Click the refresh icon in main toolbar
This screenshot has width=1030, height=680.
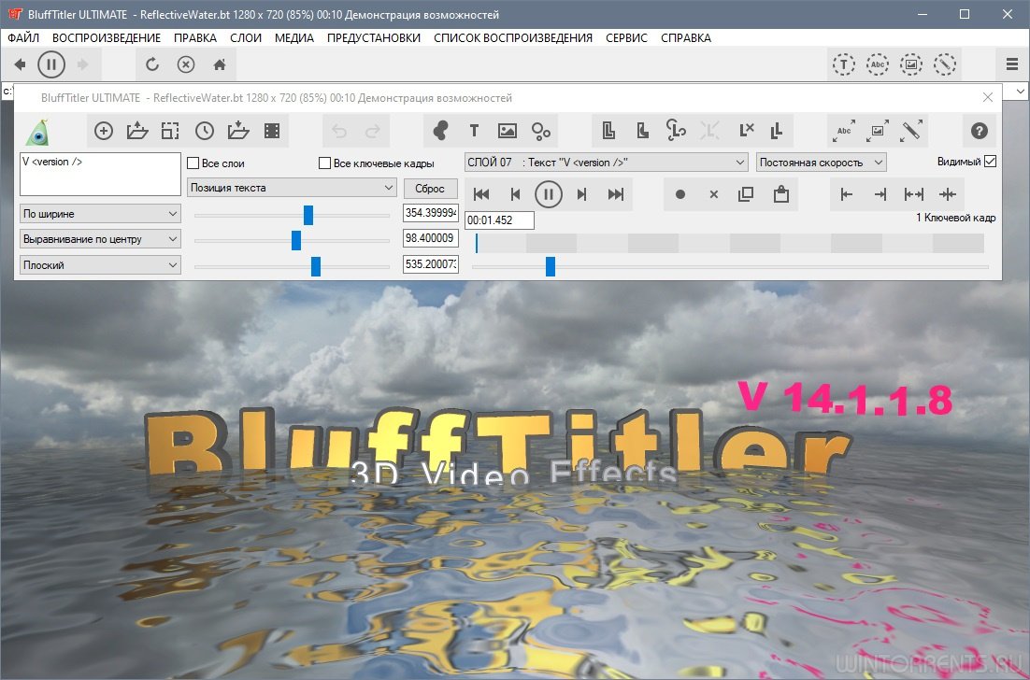[x=152, y=64]
